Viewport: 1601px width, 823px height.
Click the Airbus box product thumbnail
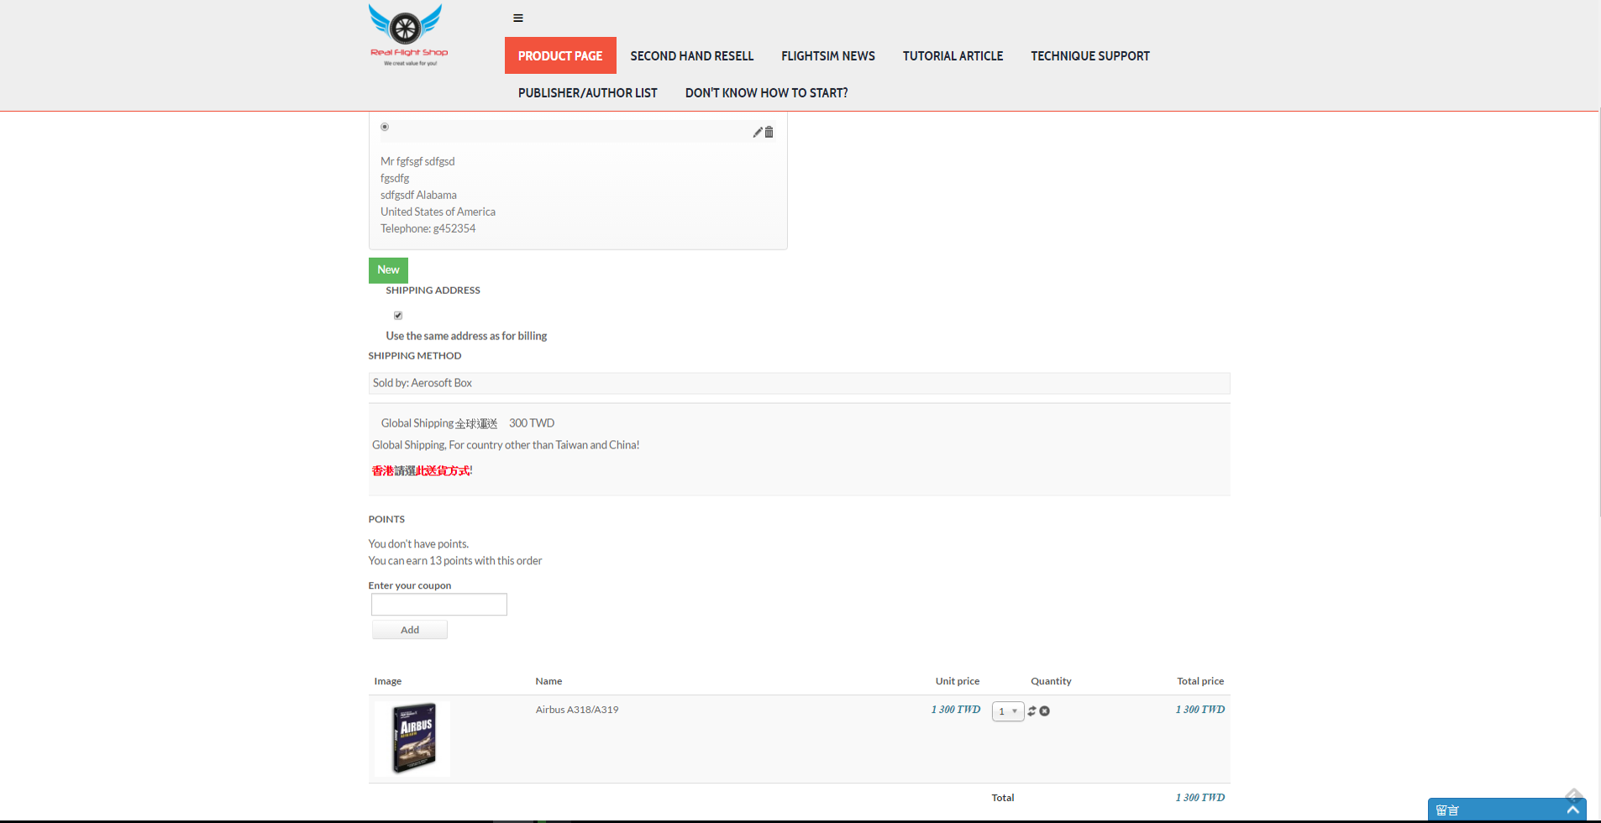412,738
